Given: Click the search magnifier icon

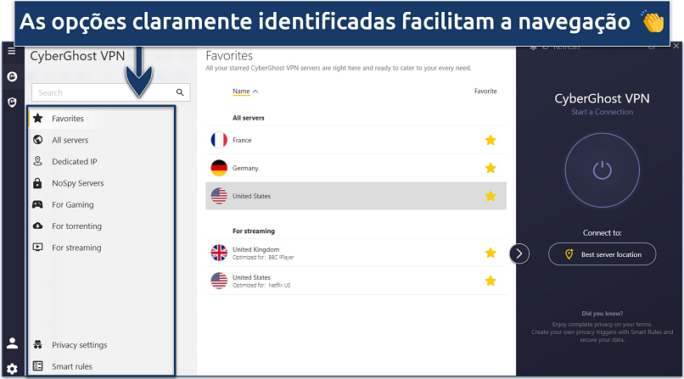Looking at the screenshot, I should pos(180,92).
